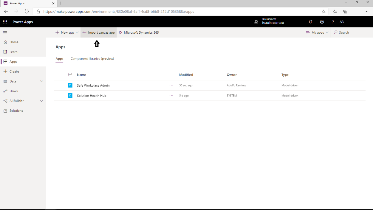Sort by the Owner column header
The image size is (373, 210).
(232, 75)
